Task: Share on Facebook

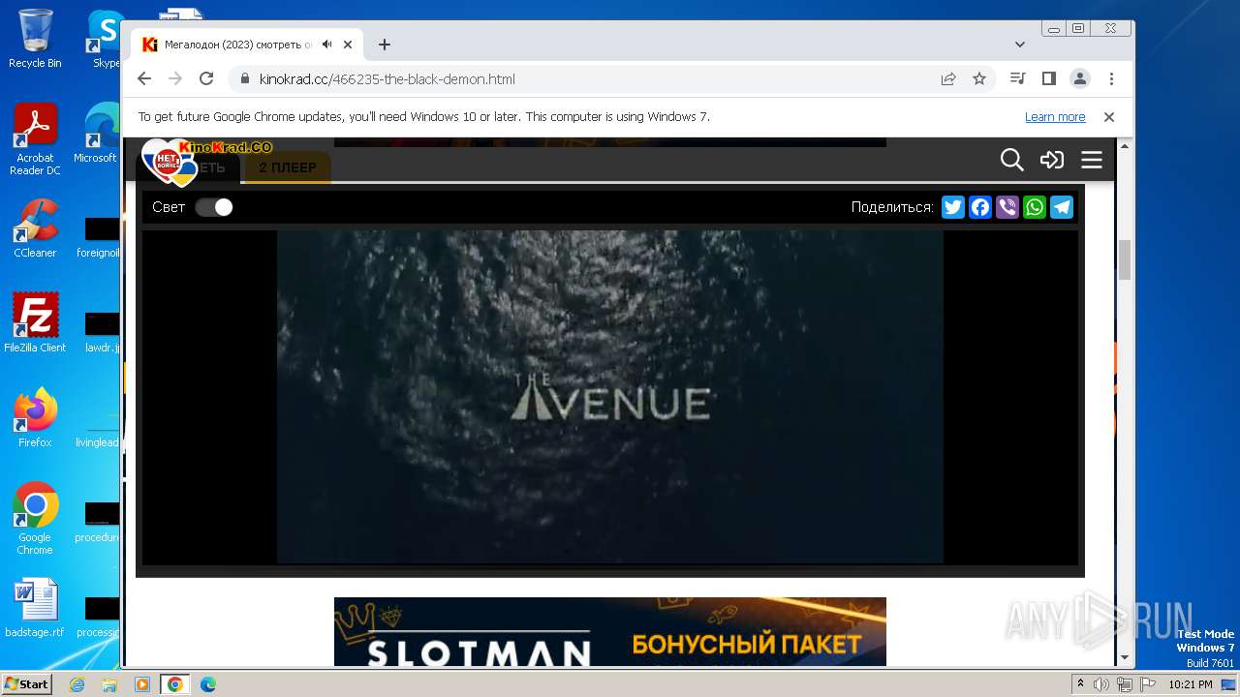Action: tap(980, 207)
